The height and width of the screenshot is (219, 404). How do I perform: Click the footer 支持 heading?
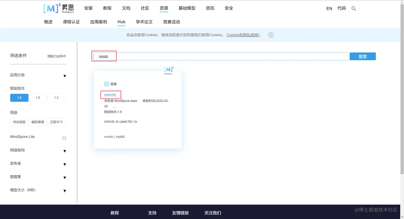click(x=152, y=213)
